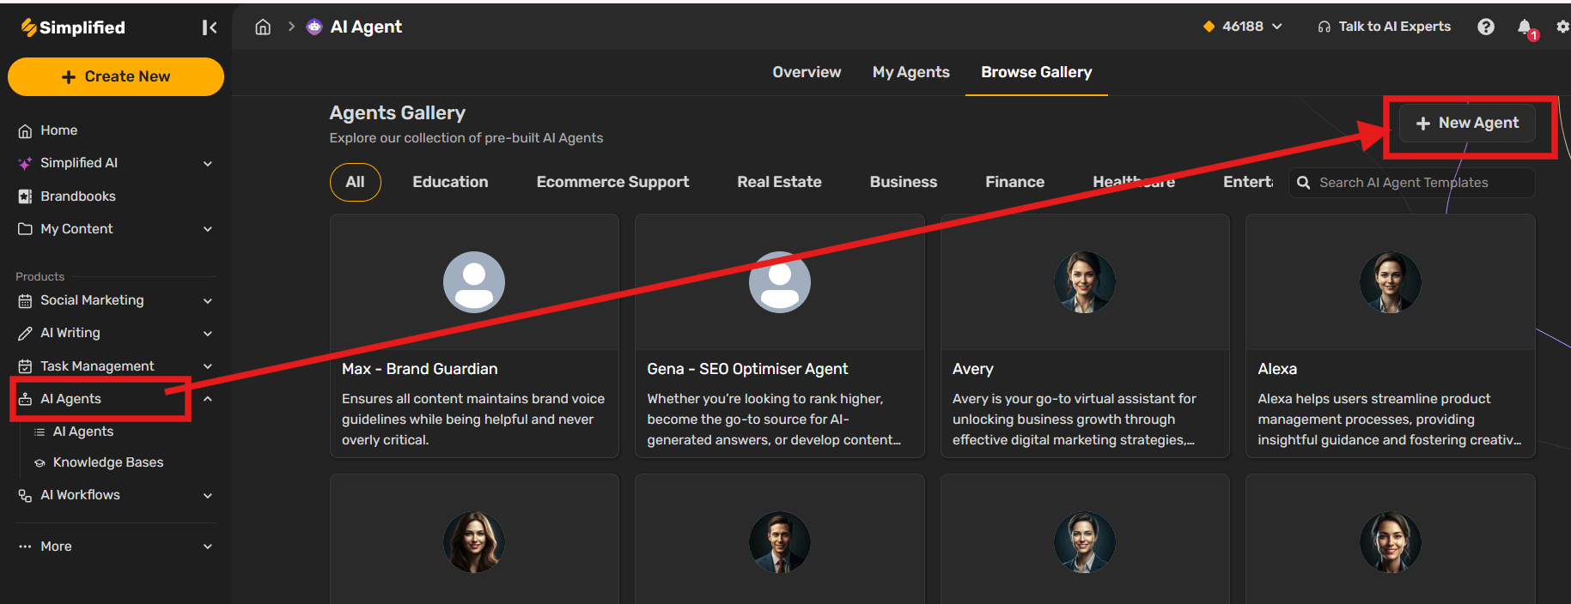Filter gallery by Business
This screenshot has height=604, width=1571.
tap(904, 182)
